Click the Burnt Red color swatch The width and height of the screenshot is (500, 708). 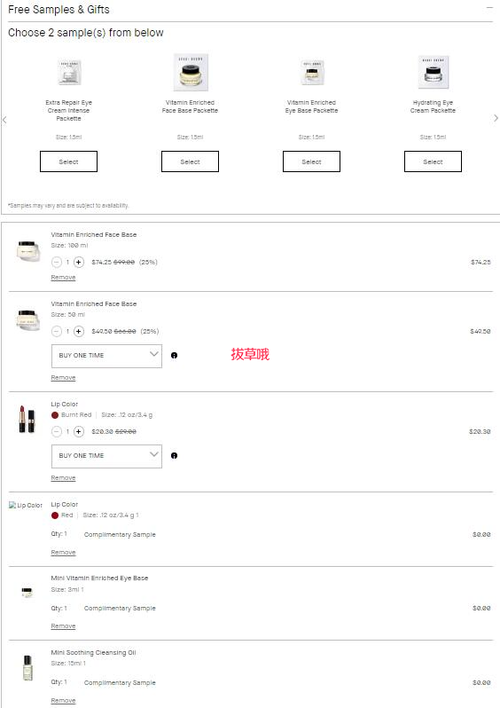pyautogui.click(x=55, y=415)
